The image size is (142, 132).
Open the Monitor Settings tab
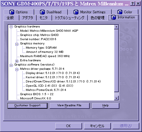pos(90,12)
